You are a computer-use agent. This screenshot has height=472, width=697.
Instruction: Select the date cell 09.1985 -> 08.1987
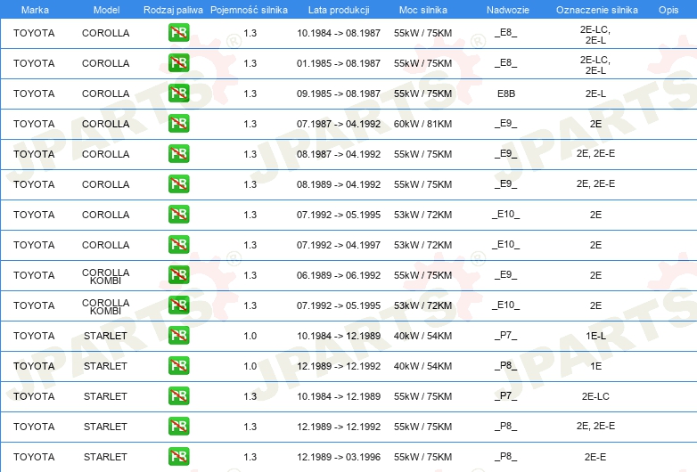[x=339, y=94]
